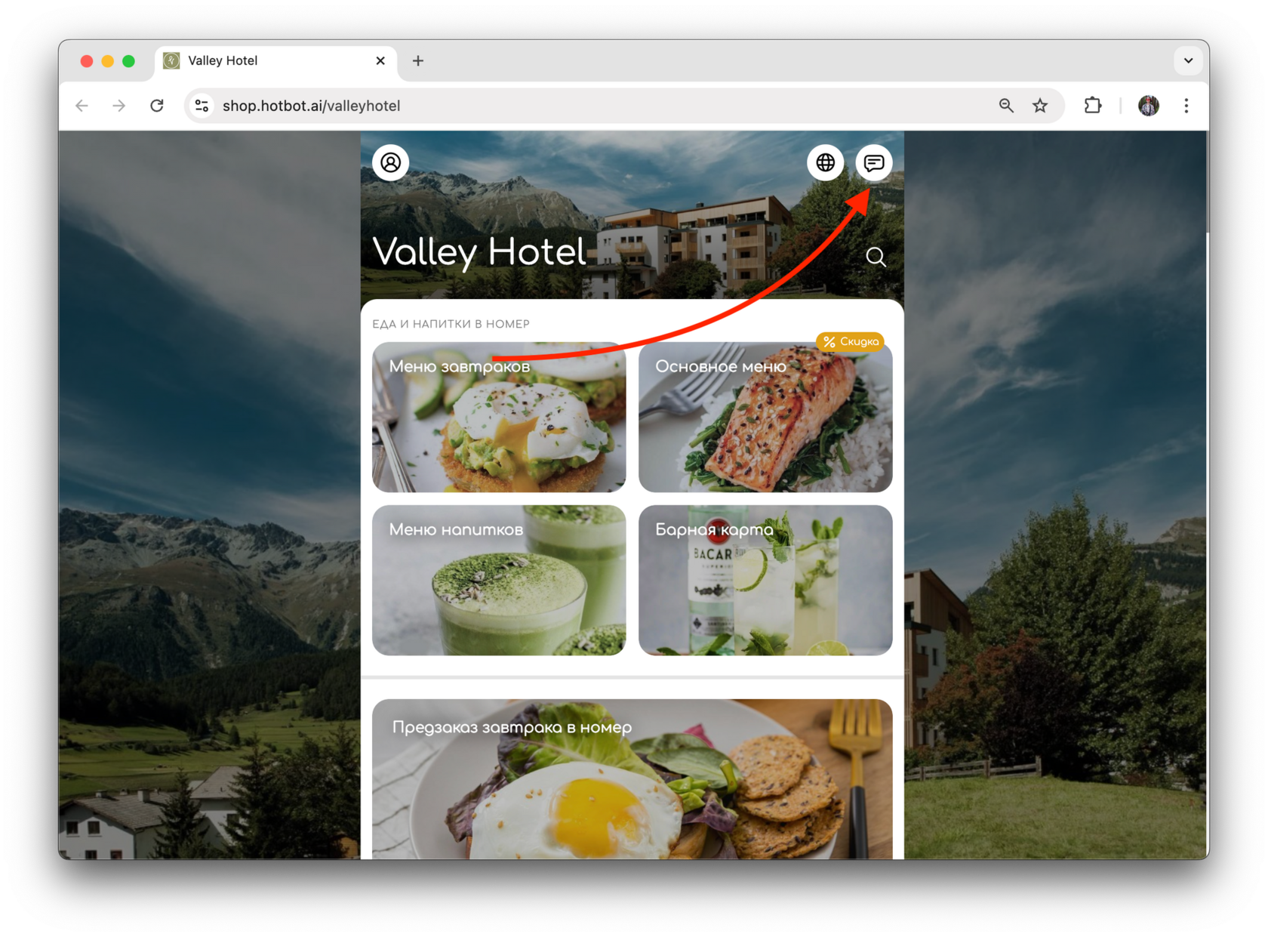Open the Chrome profile avatar
This screenshot has width=1268, height=937.
tap(1148, 106)
